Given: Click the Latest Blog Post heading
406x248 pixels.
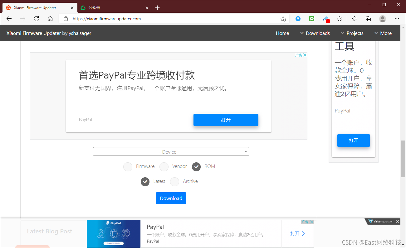Looking at the screenshot, I should click(x=50, y=231).
